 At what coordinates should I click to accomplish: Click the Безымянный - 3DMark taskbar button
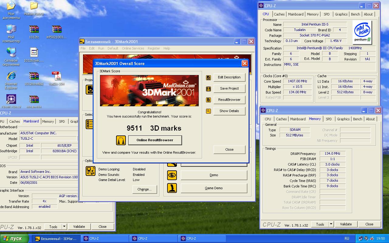click(x=56, y=239)
